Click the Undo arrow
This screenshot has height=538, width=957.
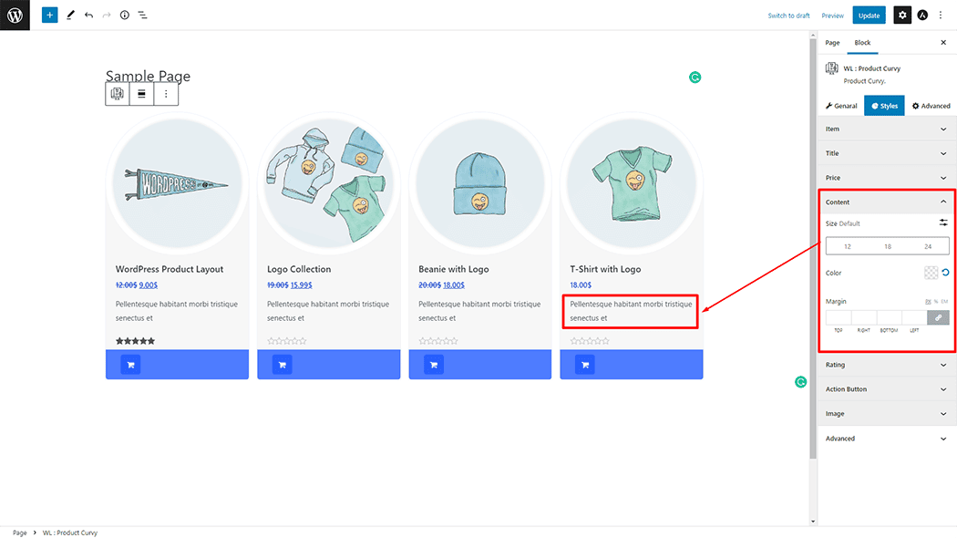[x=88, y=16]
